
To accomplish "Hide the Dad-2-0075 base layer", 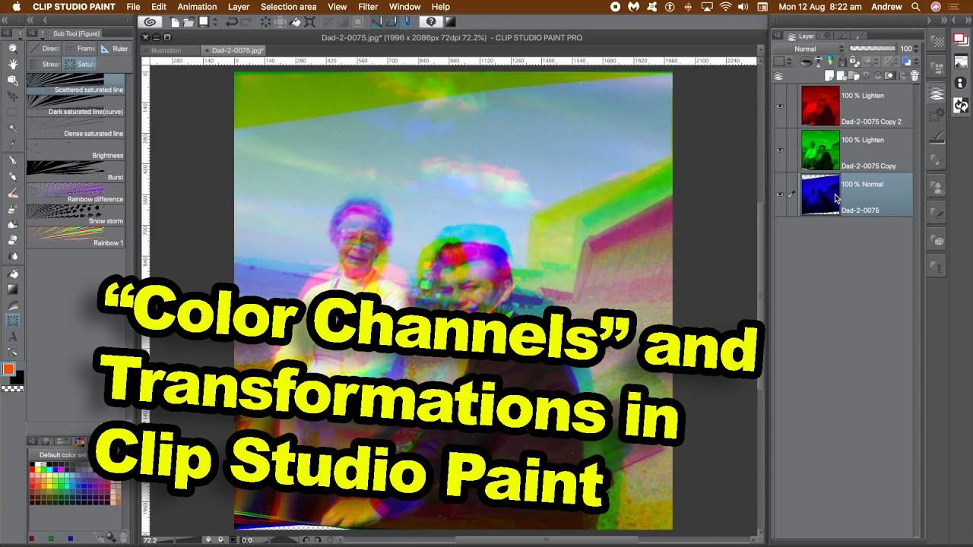I will (780, 194).
